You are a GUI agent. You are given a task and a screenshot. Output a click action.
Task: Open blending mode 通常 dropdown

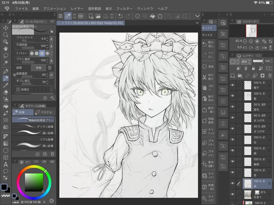[x=246, y=61]
